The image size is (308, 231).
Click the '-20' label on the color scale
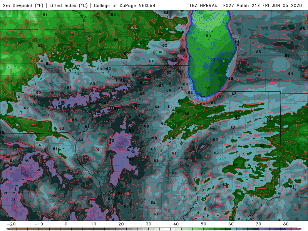tap(11, 224)
